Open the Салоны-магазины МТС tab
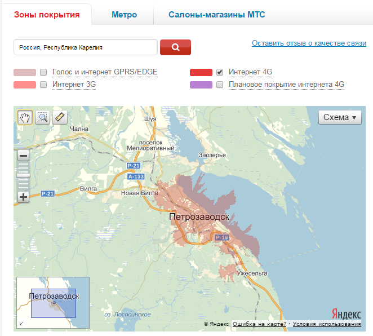 pos(217,15)
